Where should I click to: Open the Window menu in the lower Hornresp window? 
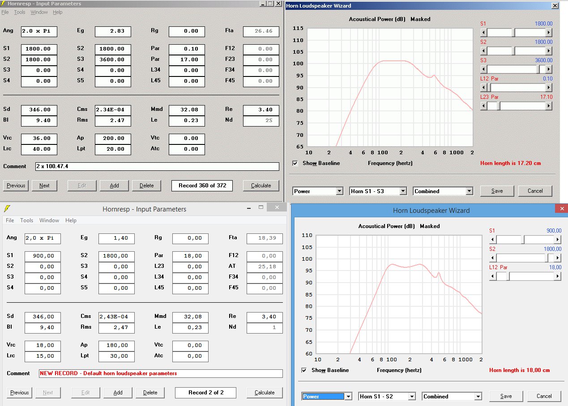point(49,220)
